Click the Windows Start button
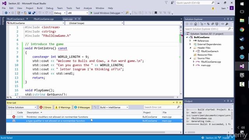Image resolution: width=249 pixels, height=140 pixels. pyautogui.click(x=242, y=4)
